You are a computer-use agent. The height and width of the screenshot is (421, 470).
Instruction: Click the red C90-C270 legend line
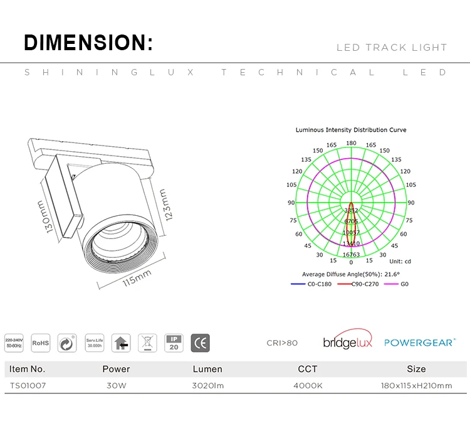[x=345, y=284]
